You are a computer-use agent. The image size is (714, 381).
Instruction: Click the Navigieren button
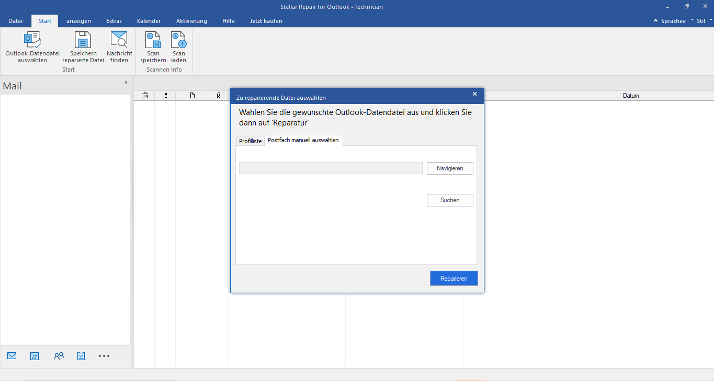coord(449,168)
